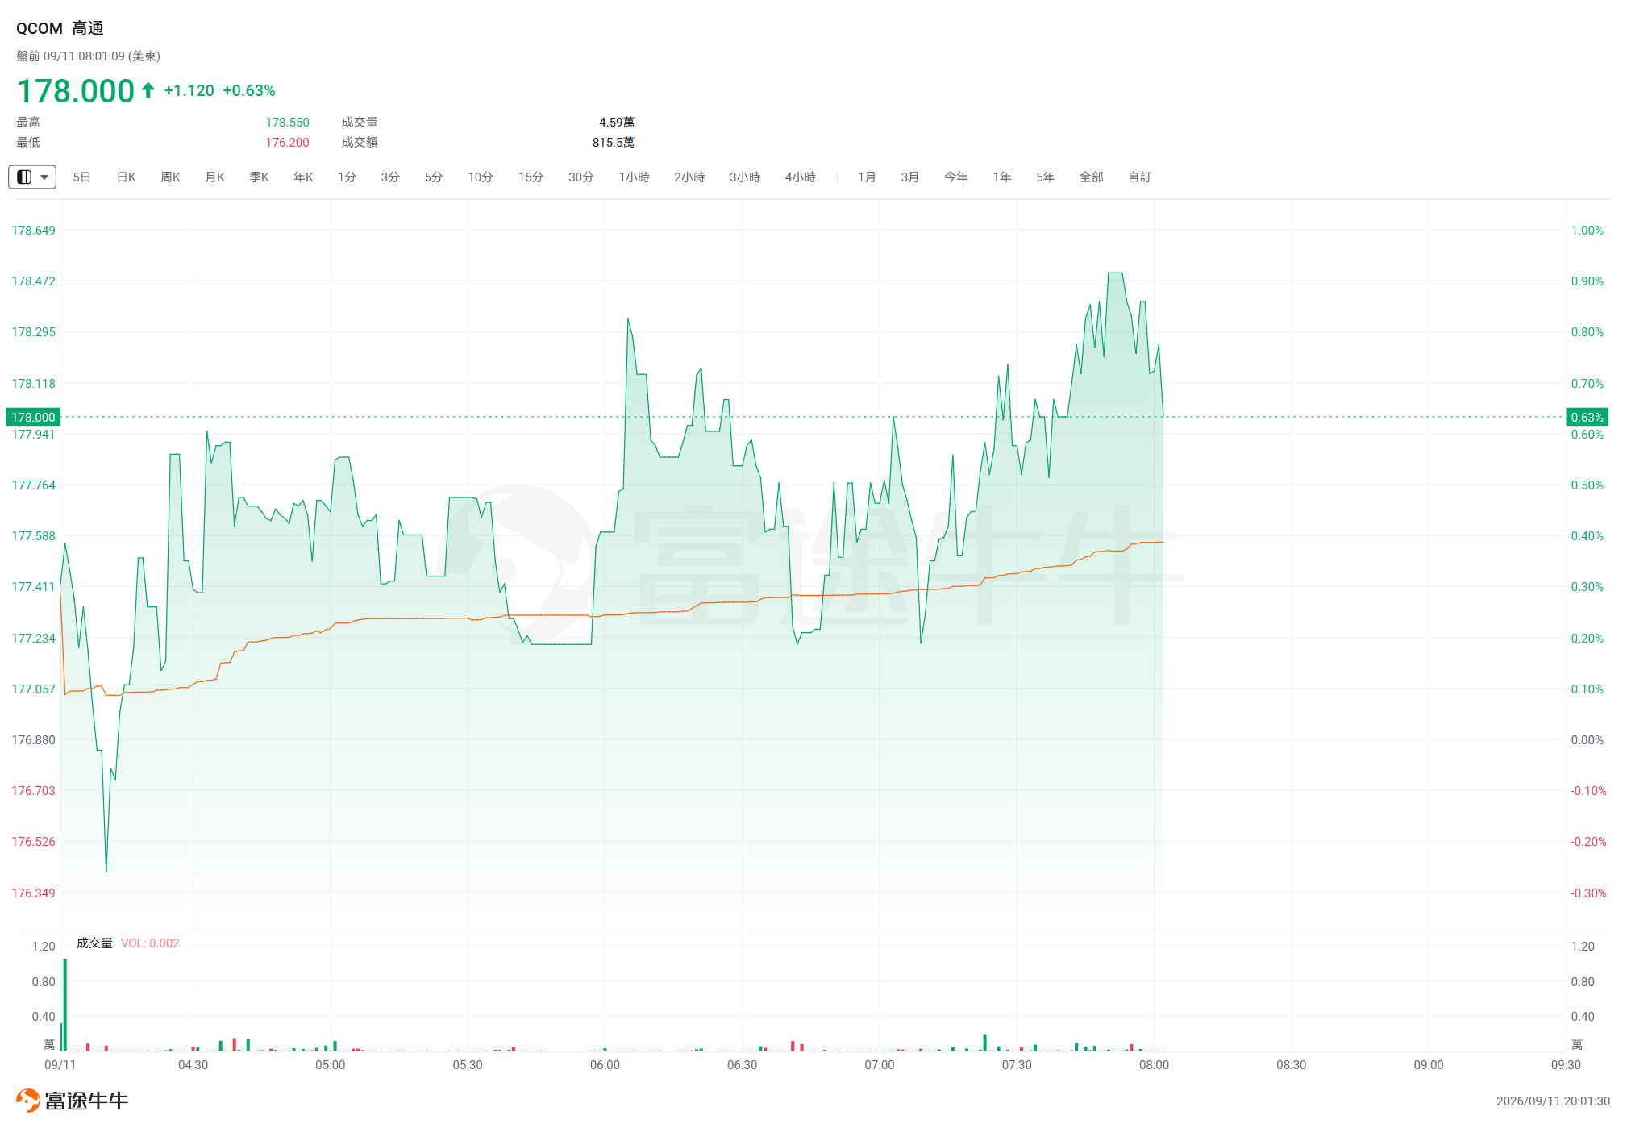Click the 08:00 time axis marker

(x=1154, y=1064)
